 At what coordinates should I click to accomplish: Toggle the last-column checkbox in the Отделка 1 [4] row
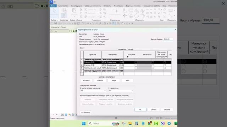[x=165, y=65]
